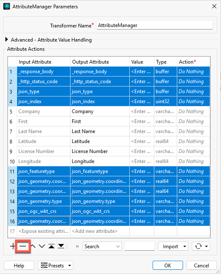Click the FME application icon in title bar
Screen dimensions: 221x274
[x=7, y=7]
